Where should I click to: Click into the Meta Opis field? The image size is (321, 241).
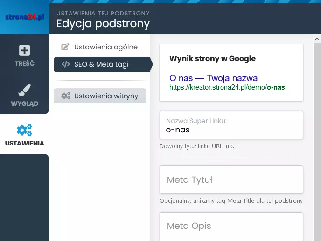tap(231, 227)
